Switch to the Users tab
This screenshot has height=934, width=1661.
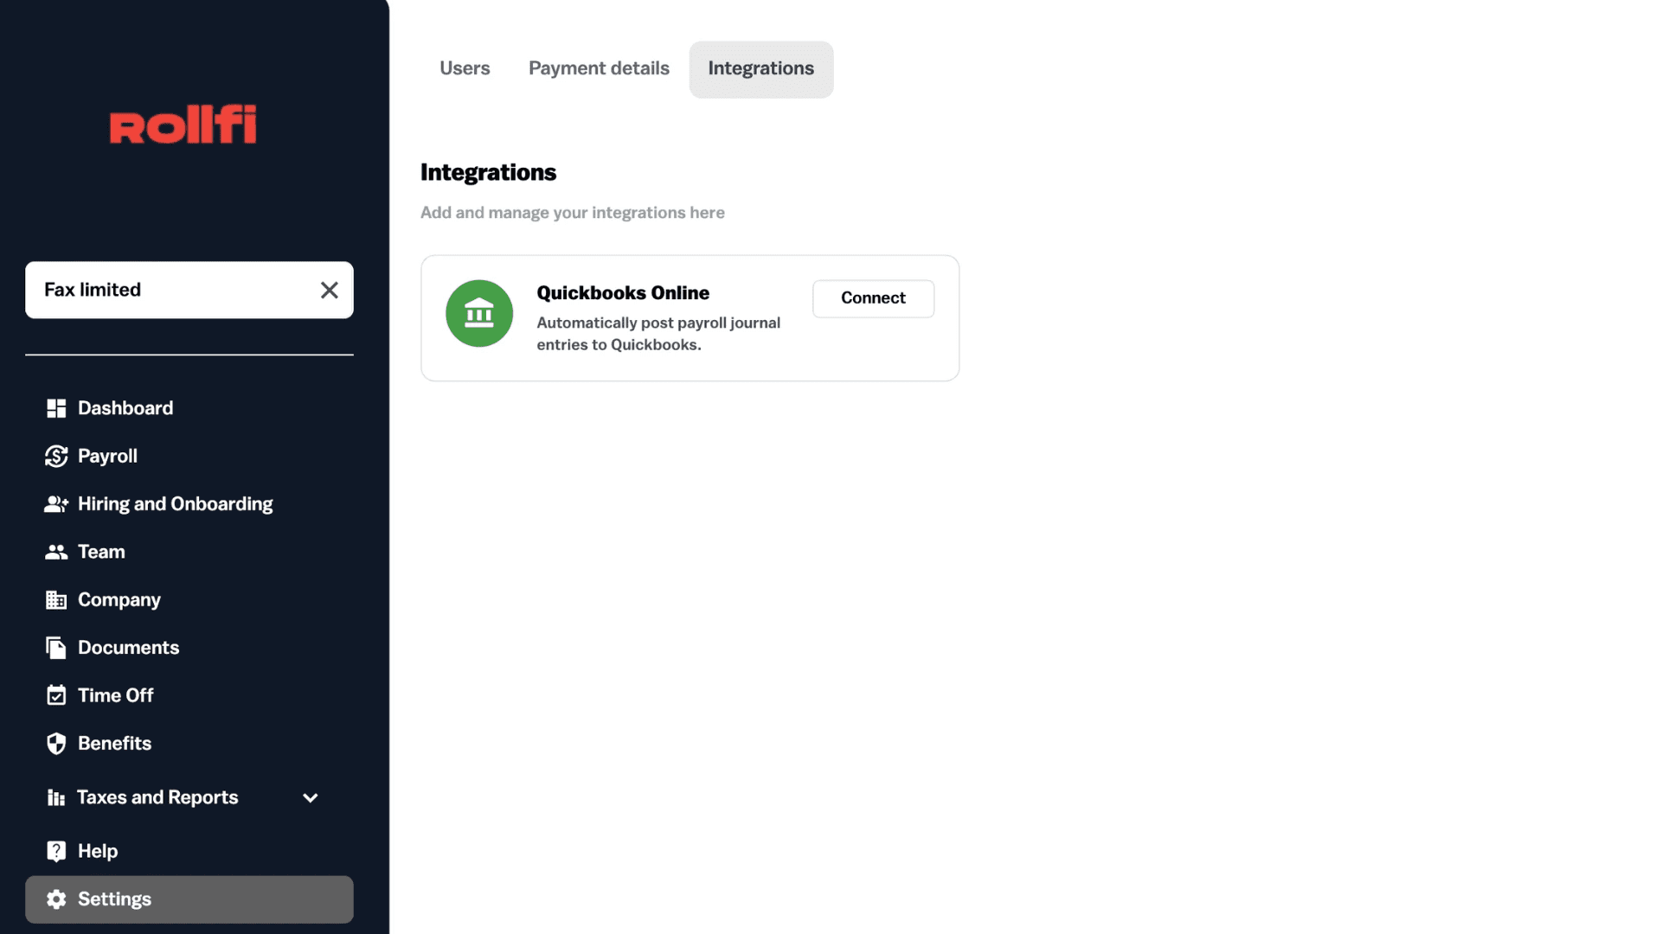coord(465,68)
